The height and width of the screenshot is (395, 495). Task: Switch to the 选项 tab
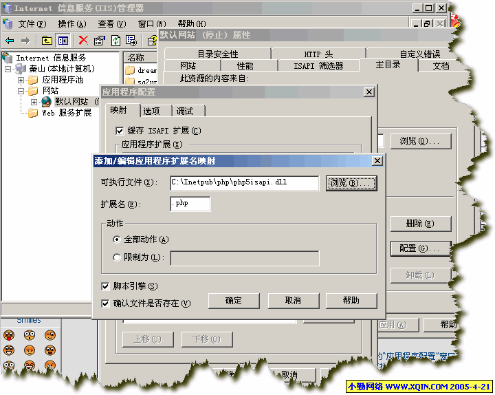151,111
